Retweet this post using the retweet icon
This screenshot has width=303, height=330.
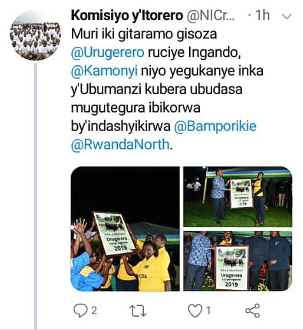coord(138,311)
